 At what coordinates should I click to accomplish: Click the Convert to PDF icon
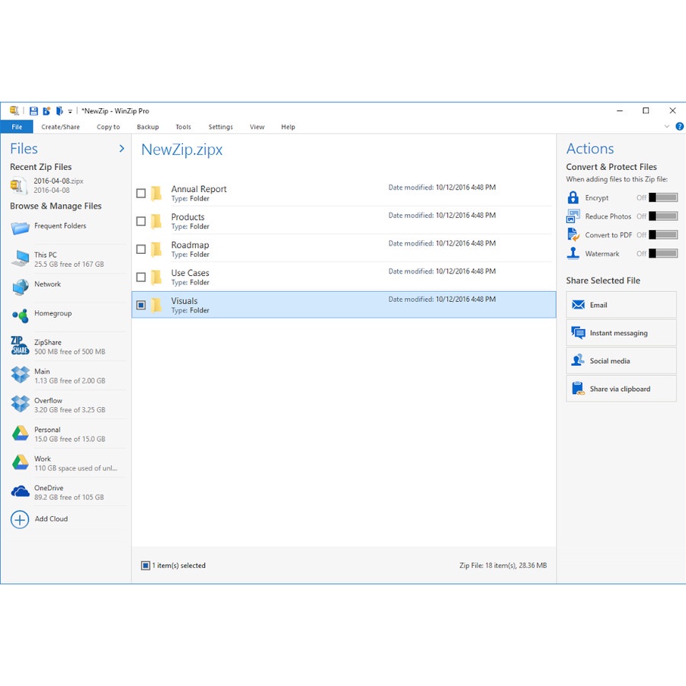pyautogui.click(x=573, y=235)
